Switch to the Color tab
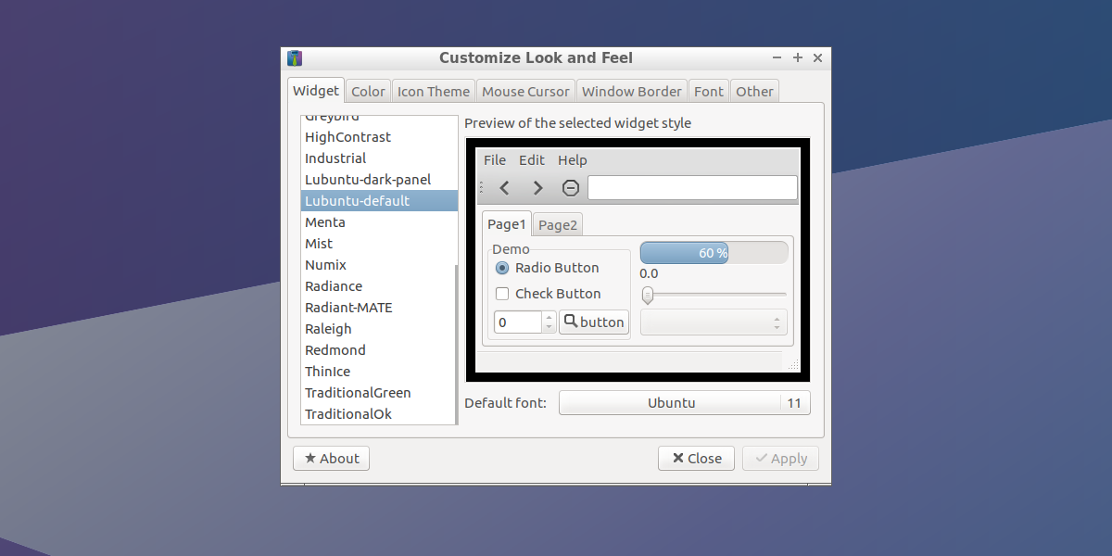1112x556 pixels. 368,91
